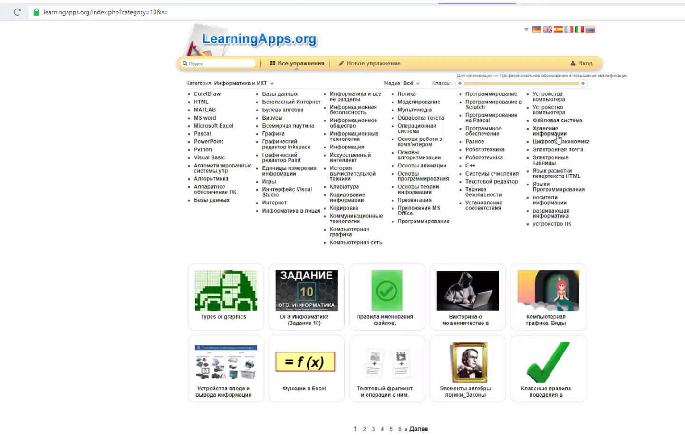Viewport: 685px width, 435px height.
Task: Select the British English flag
Action: pos(548,29)
